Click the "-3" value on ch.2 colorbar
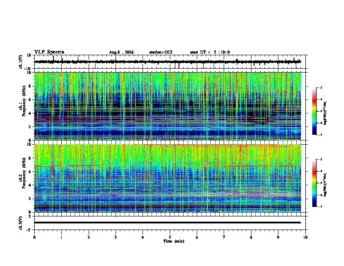 click(x=320, y=160)
